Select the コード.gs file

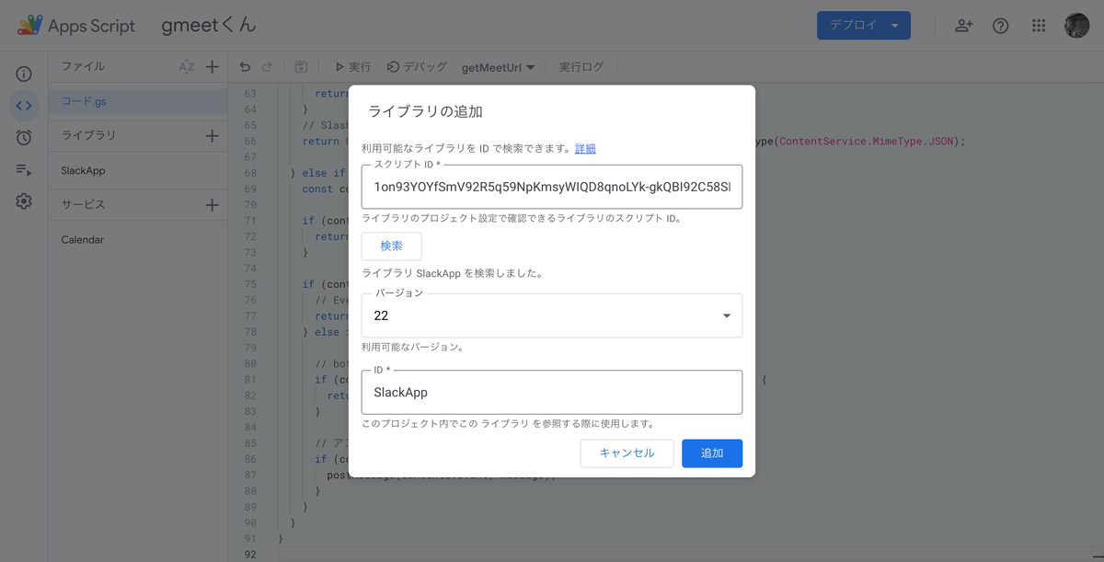point(138,101)
